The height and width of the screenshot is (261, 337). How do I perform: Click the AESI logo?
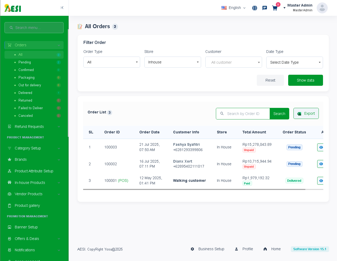pyautogui.click(x=13, y=8)
